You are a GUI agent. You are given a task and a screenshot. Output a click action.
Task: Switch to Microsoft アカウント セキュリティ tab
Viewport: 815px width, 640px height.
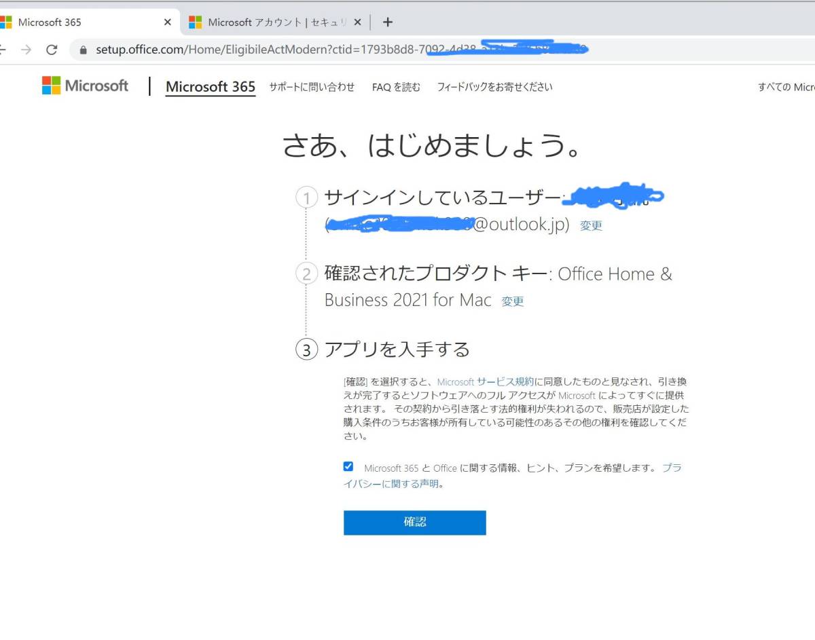(275, 22)
